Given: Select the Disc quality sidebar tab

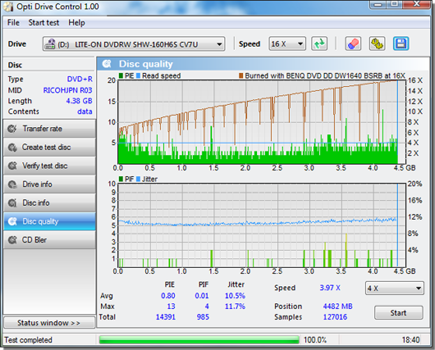Looking at the screenshot, I should click(x=49, y=222).
